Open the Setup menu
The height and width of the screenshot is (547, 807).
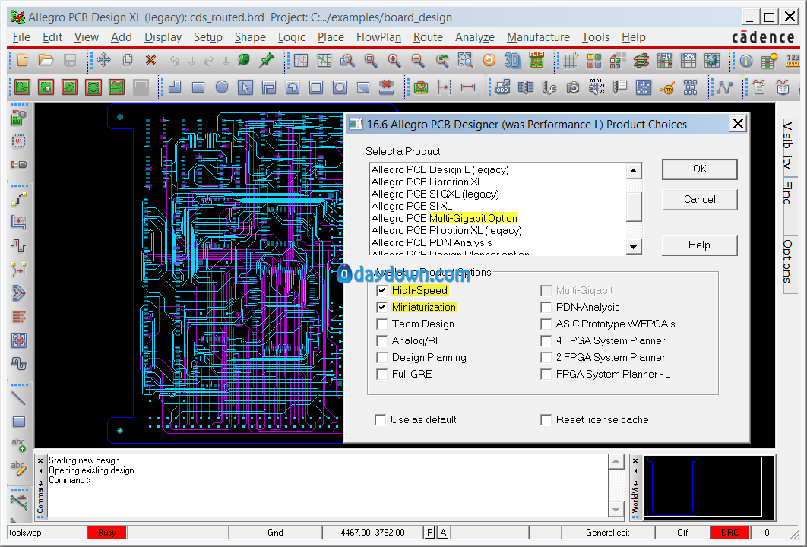coord(208,37)
